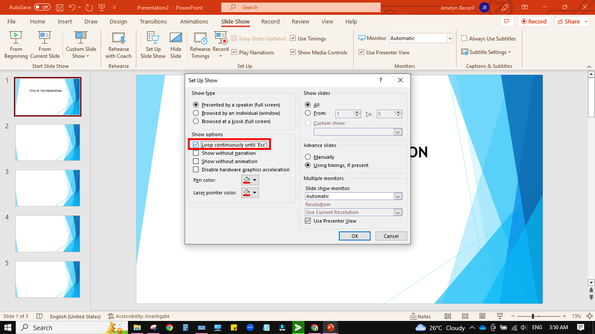595x334 pixels.
Task: Click From Beginning to start slideshow
Action: click(15, 44)
